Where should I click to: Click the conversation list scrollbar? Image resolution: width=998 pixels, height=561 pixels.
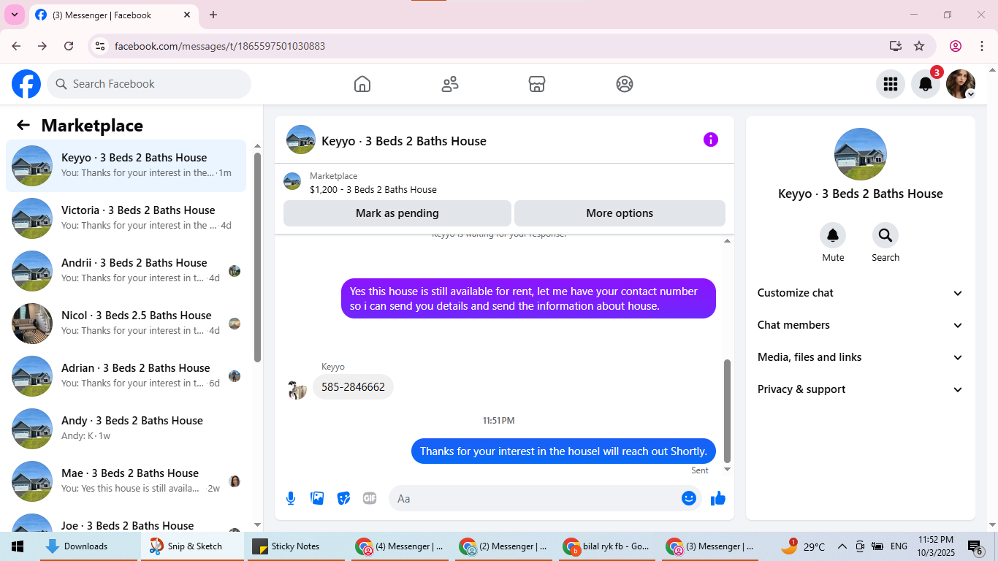pyautogui.click(x=257, y=257)
